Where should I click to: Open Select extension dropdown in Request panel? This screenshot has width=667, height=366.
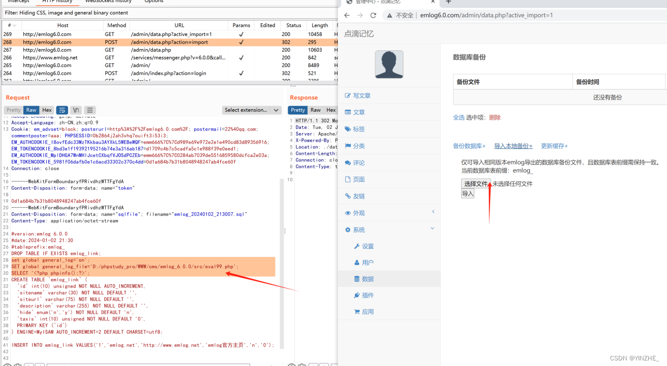pos(252,110)
